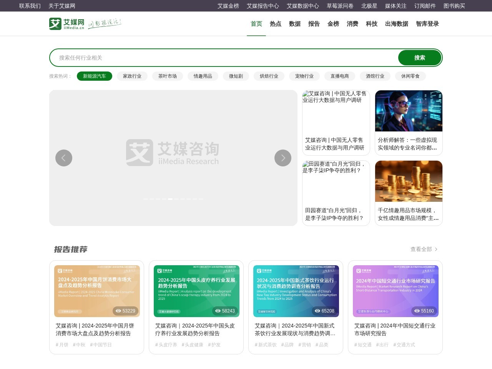Viewport: 492px width, 369px height.
Task: Expand 查看全部 to view all reports
Action: 424,249
